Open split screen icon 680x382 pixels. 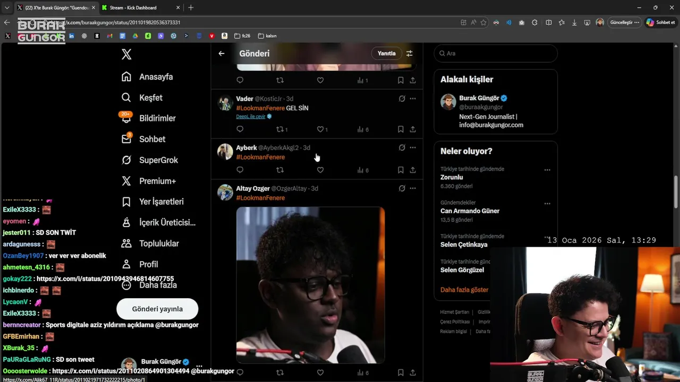549,22
